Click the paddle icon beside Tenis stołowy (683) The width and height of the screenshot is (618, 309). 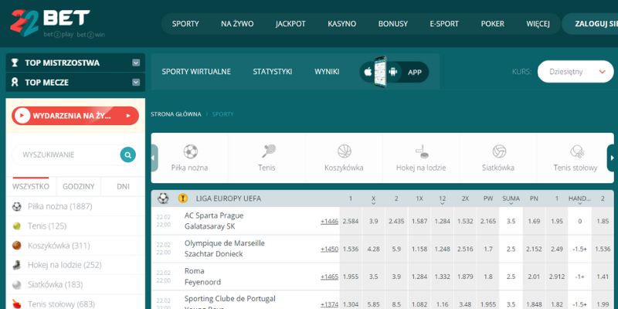(16, 304)
